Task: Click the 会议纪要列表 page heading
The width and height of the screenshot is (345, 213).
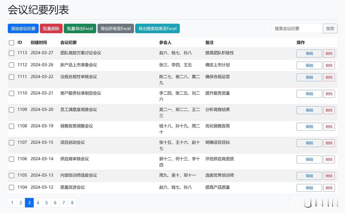Action: (38, 10)
